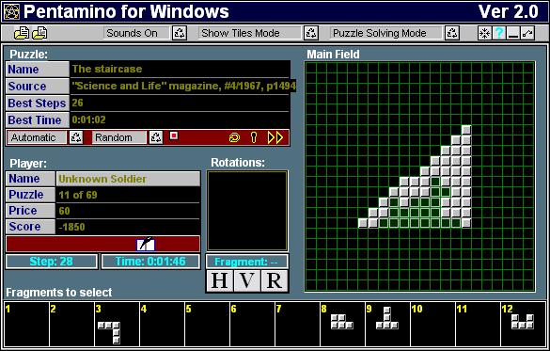Click the pen marker on the red progress bar

(146, 244)
